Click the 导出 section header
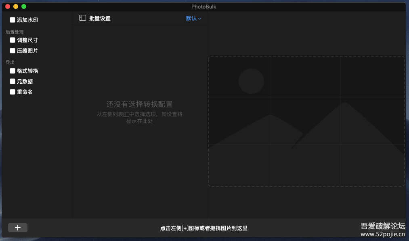 10,62
